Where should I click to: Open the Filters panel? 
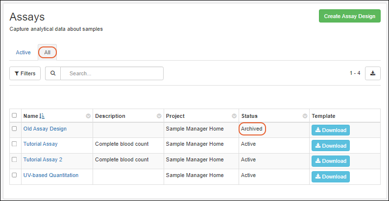point(25,73)
